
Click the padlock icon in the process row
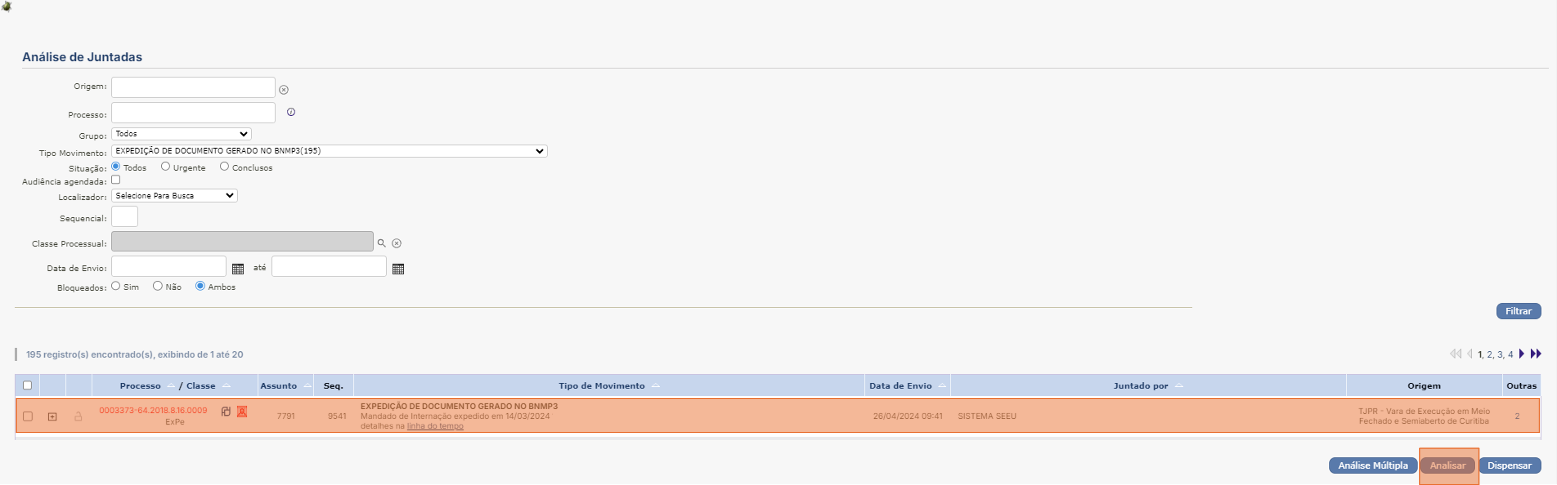pyautogui.click(x=78, y=416)
